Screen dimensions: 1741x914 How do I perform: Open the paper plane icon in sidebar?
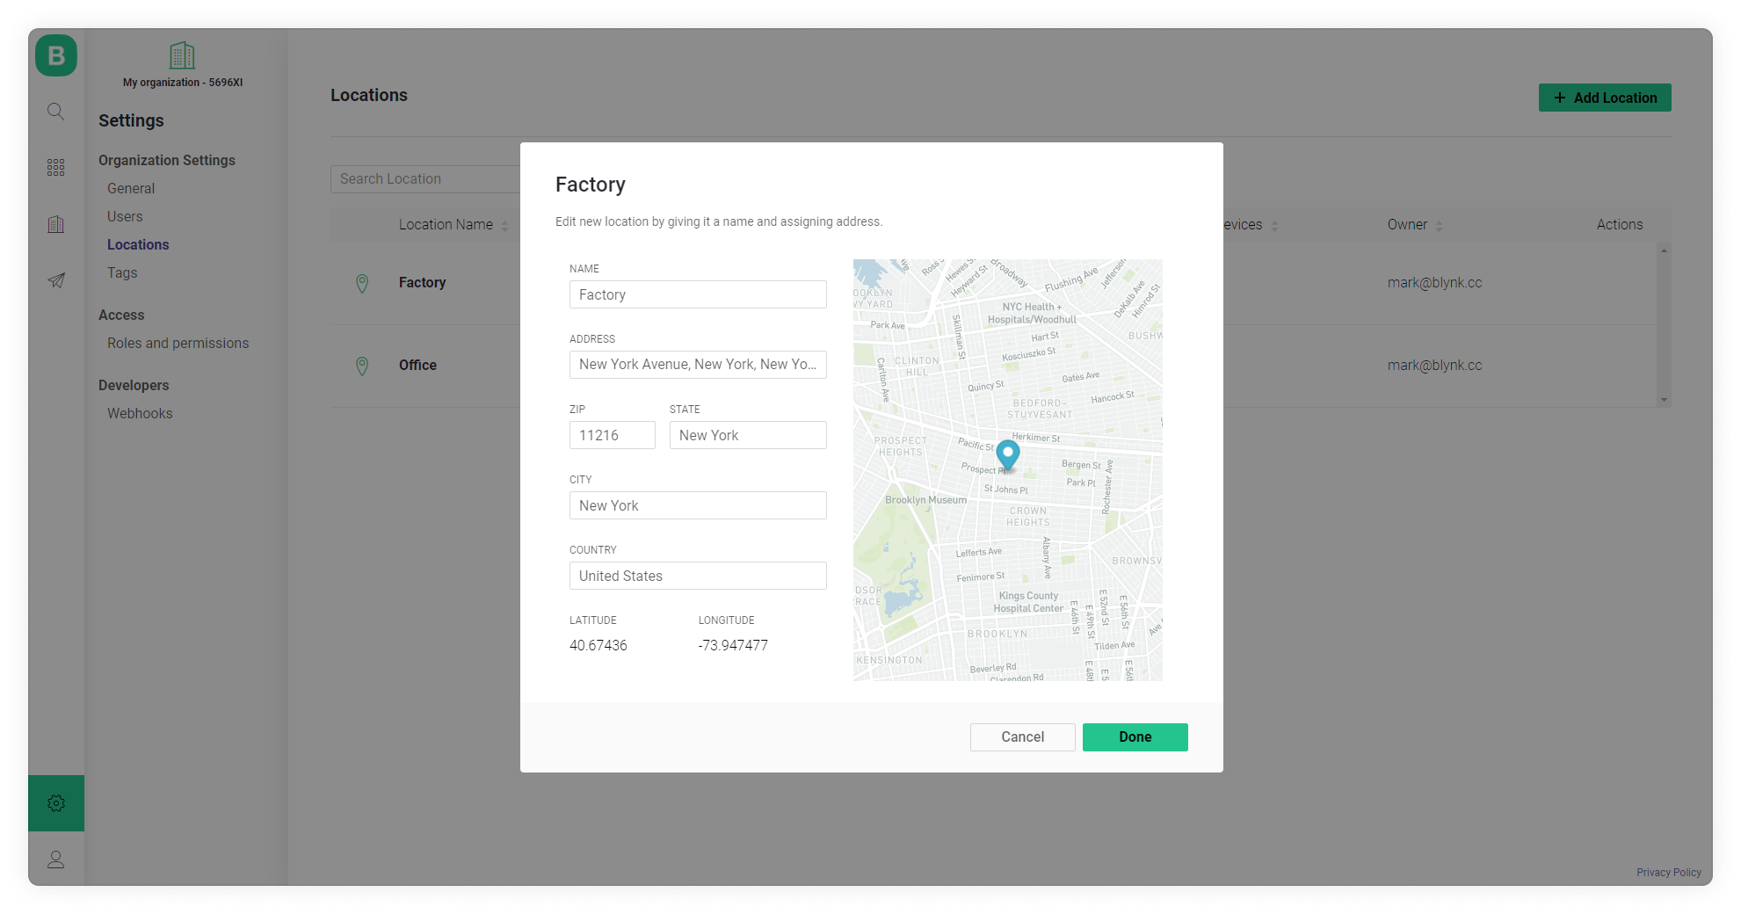coord(56,280)
